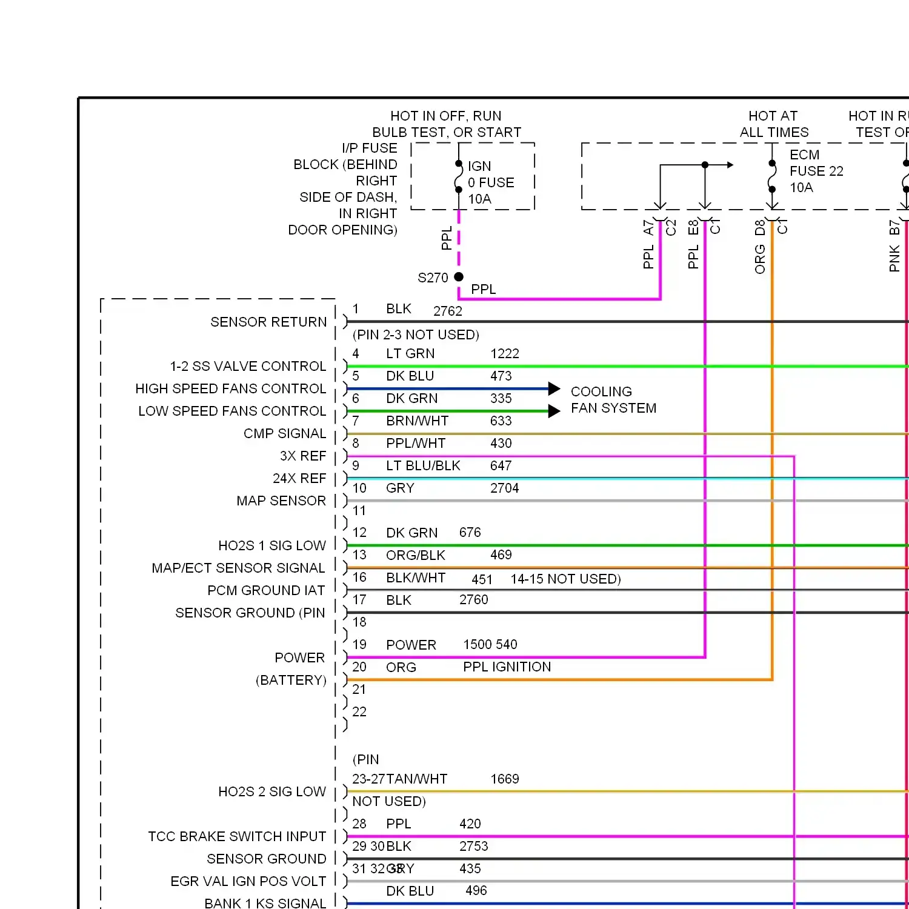Click the "HOT IN OFF, RUN" header text
The image size is (909, 909).
click(x=445, y=116)
